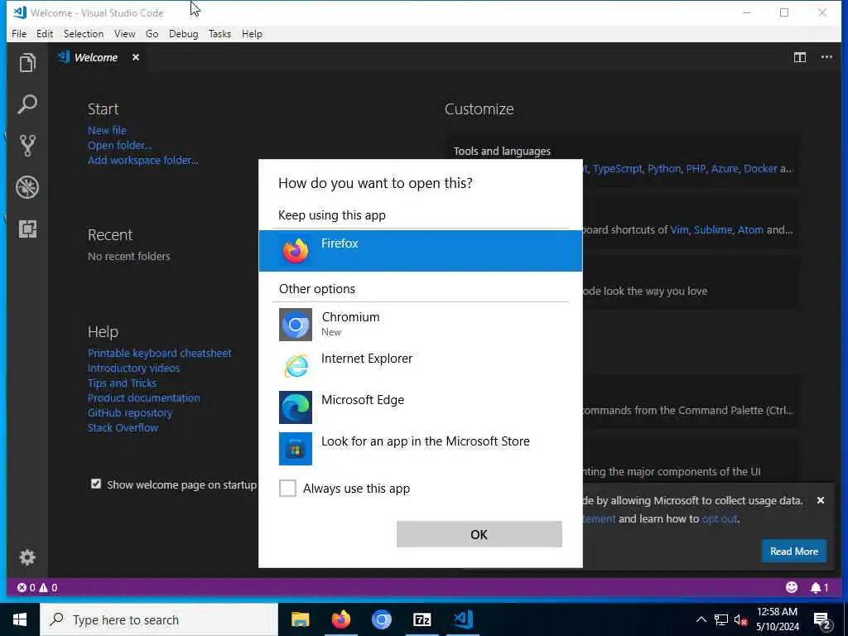Click the Vim keymap link
Viewport: 848px width, 636px height.
(x=679, y=229)
